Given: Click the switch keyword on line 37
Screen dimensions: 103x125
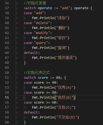Looking at the screenshot, I should pos(30,8).
